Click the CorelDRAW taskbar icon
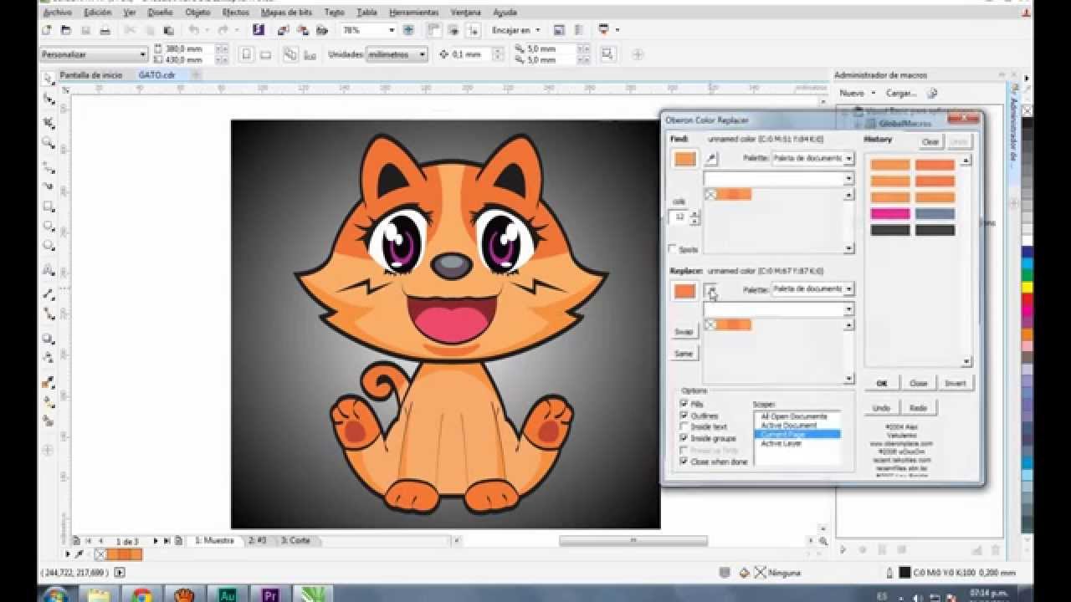Screen dimensions: 1071x602 coord(315,594)
